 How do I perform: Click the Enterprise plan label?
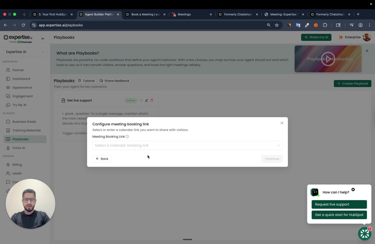click(350, 37)
